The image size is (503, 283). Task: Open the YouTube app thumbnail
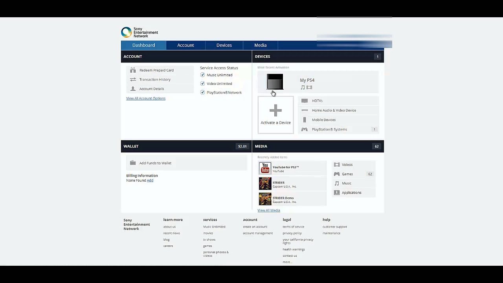point(265,168)
